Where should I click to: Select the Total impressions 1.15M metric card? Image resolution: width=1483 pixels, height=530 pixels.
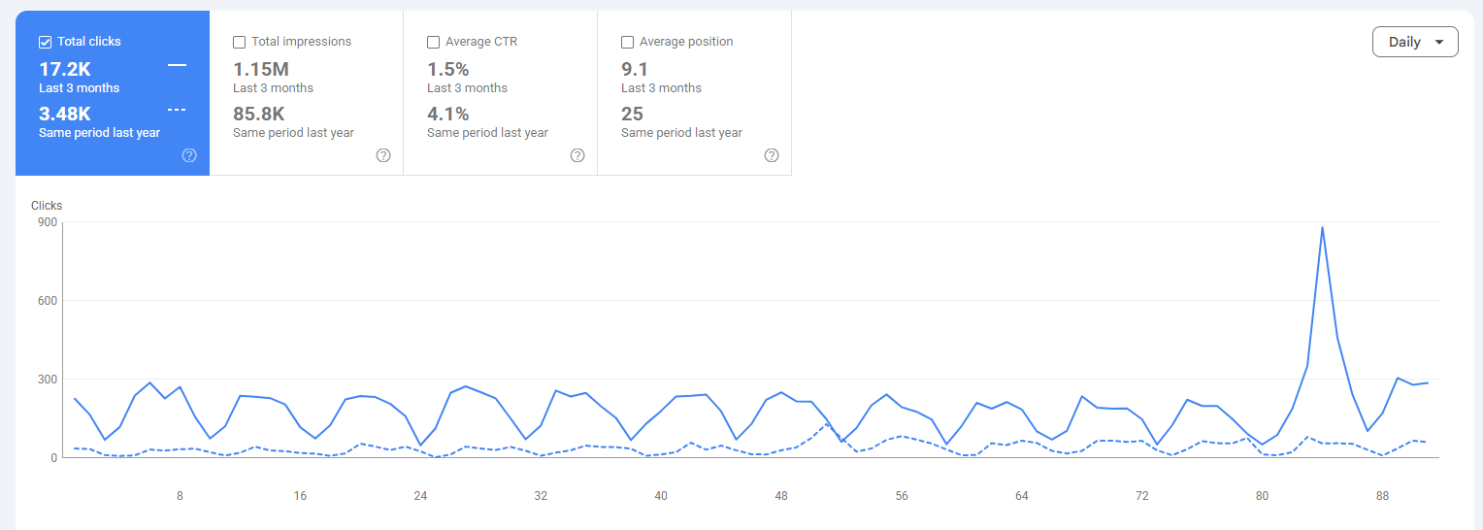pos(307,93)
